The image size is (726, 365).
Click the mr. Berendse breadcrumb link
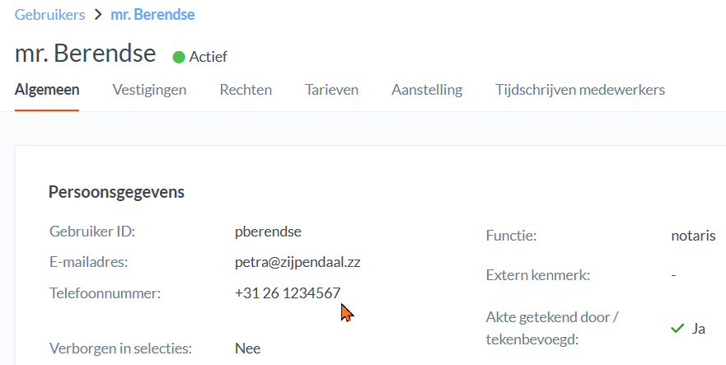(152, 15)
